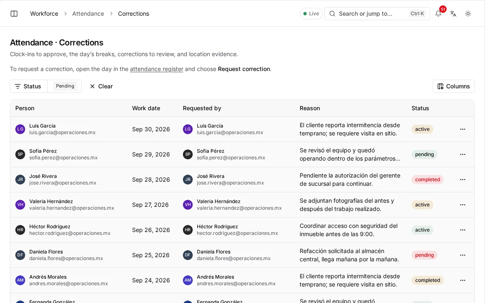The image size is (485, 303).
Task: Open row actions for Héctor Rodríguez
Action: click(462, 230)
